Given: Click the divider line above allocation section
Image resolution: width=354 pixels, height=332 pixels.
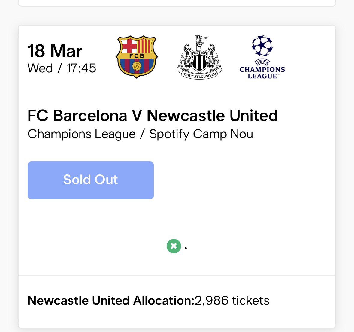Looking at the screenshot, I should coord(177,275).
